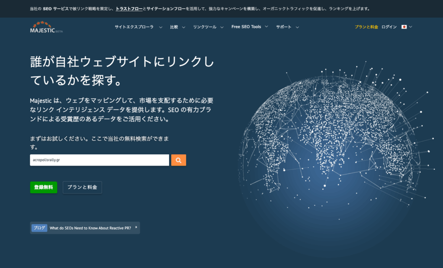This screenshot has height=268, width=443.
Task: Click the 誰が自社ウェブサイトにリンクしているかを探す heading
Action: 122,71
